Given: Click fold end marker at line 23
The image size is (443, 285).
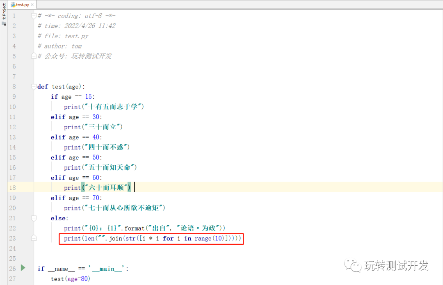Looking at the screenshot, I should [34, 238].
